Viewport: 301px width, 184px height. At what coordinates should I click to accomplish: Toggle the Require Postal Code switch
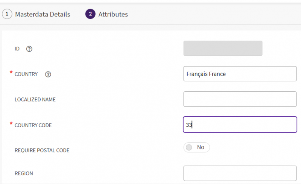click(x=196, y=147)
